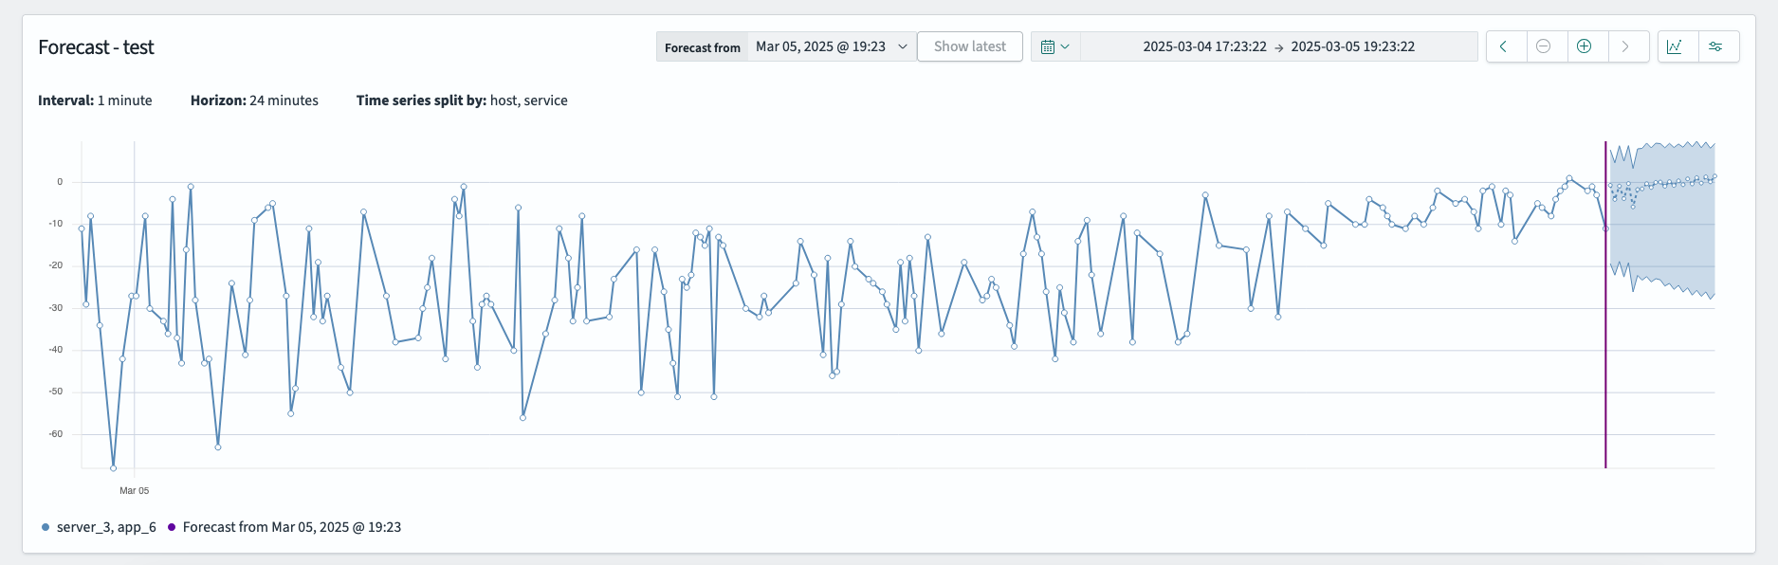Toggle server_3, app_6 series in legend
Image resolution: width=1778 pixels, height=565 pixels.
coord(105,527)
